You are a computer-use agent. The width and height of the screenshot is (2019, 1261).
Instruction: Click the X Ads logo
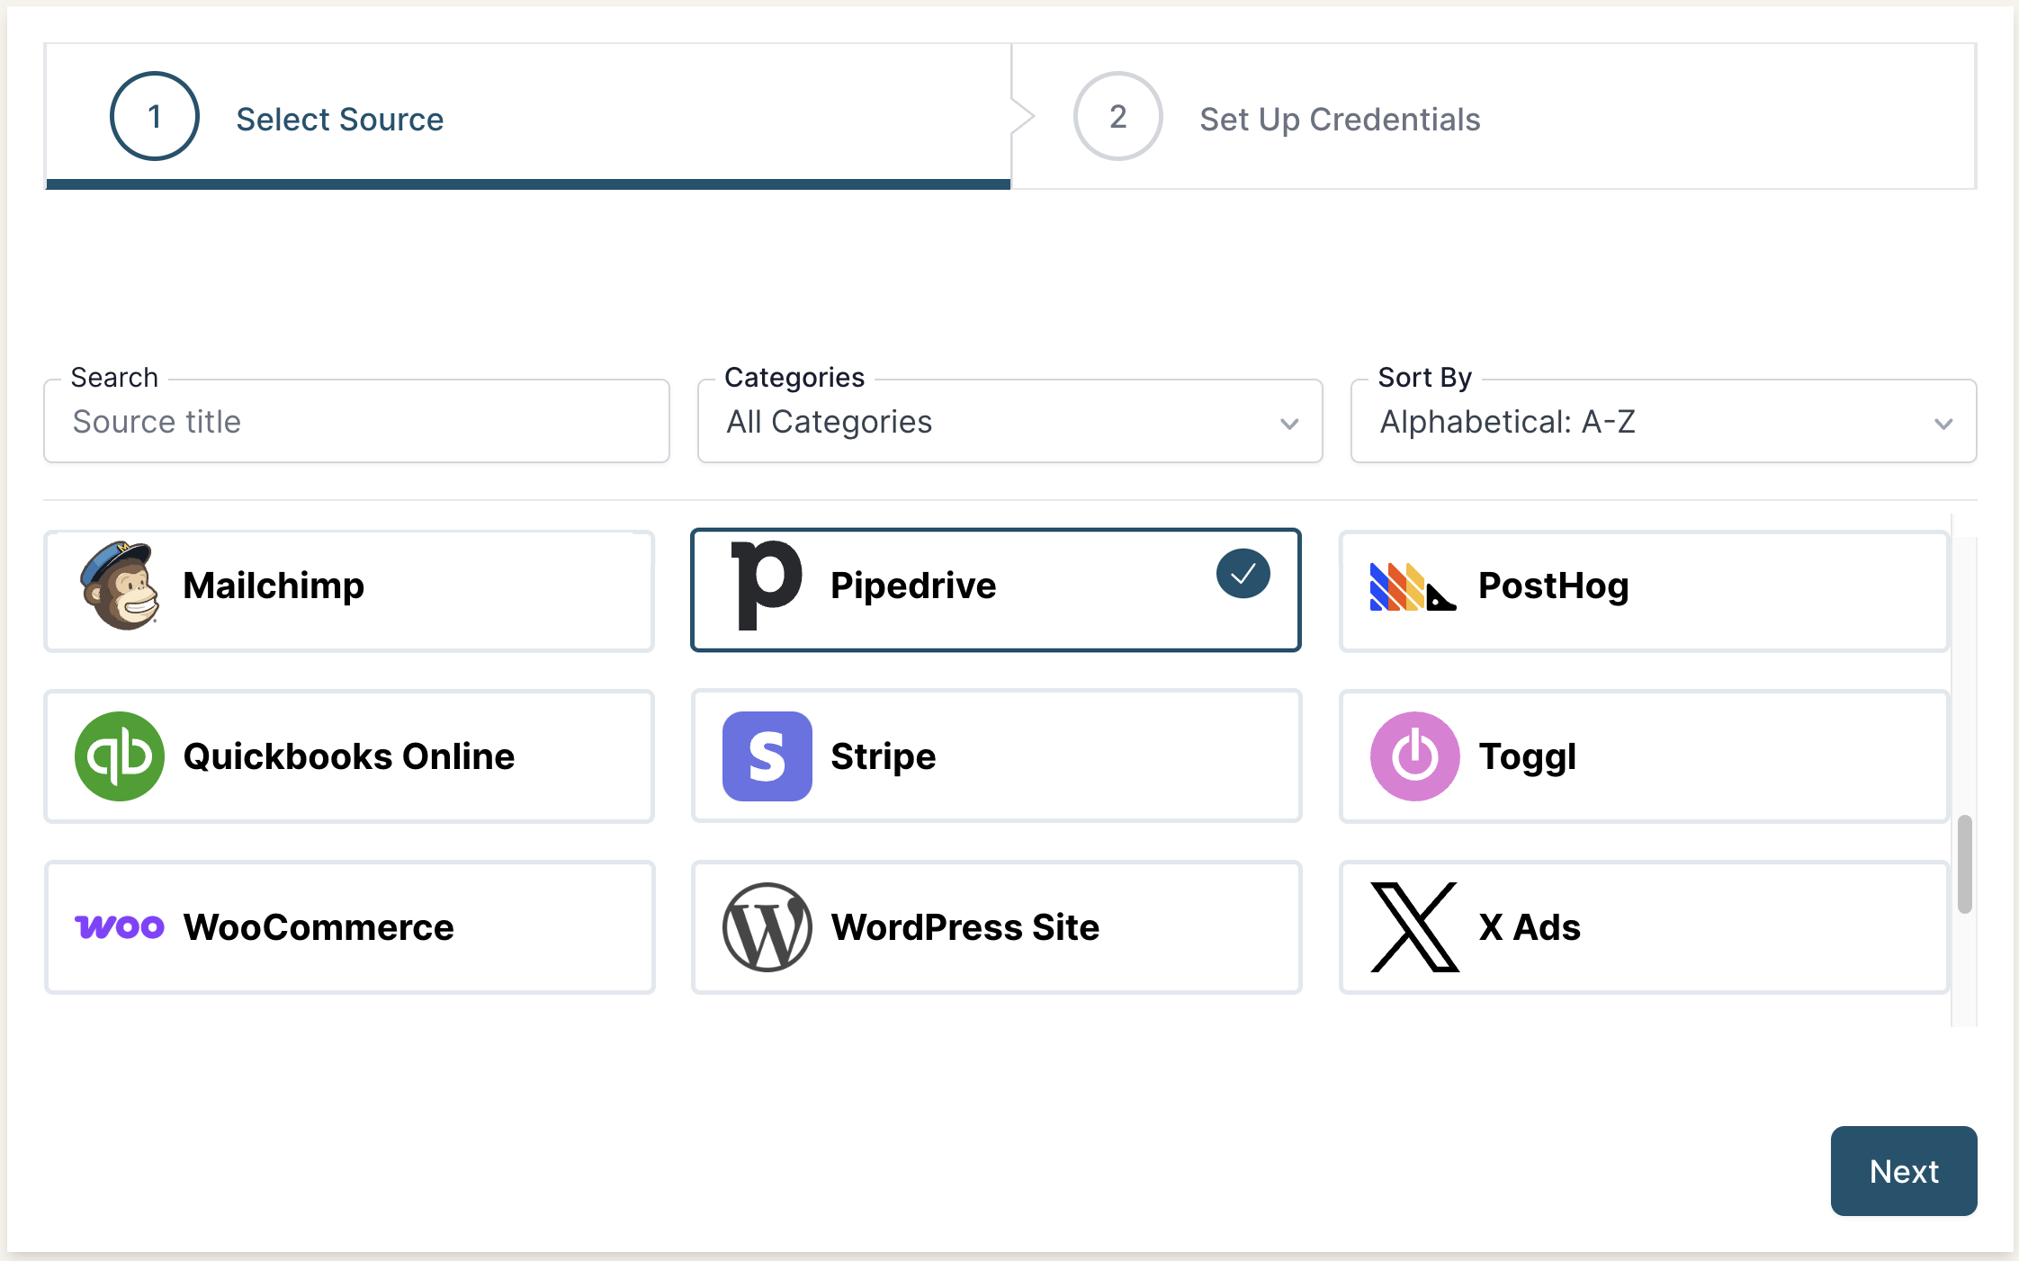pyautogui.click(x=1414, y=927)
